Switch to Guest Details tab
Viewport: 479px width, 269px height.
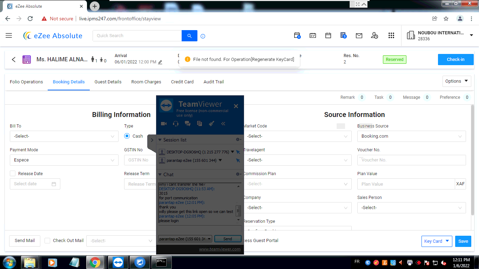point(108,82)
